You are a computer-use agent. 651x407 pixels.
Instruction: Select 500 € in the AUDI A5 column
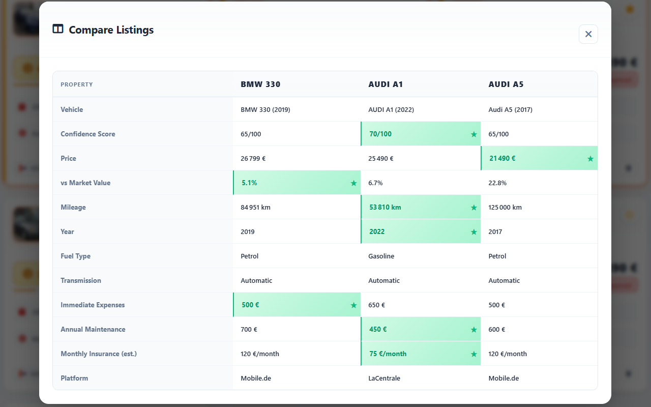click(x=496, y=305)
